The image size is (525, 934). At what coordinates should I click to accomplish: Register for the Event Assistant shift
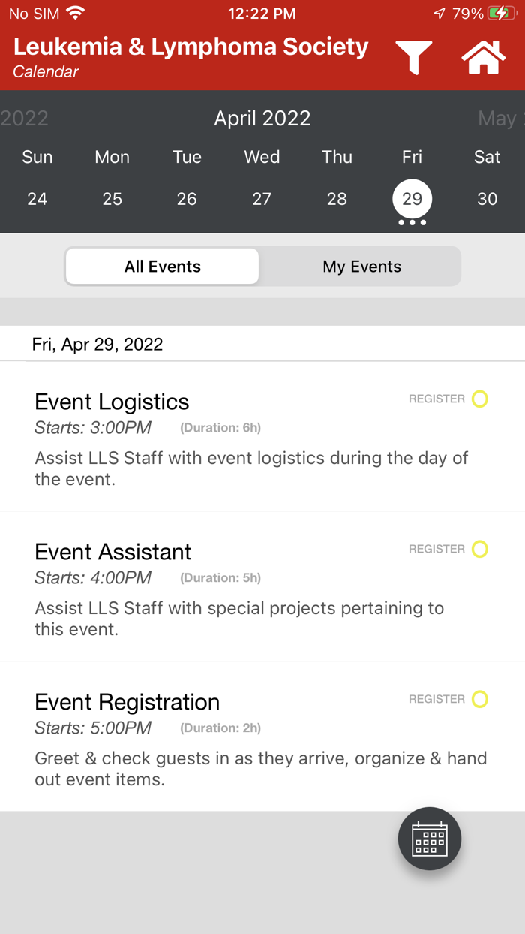[479, 549]
